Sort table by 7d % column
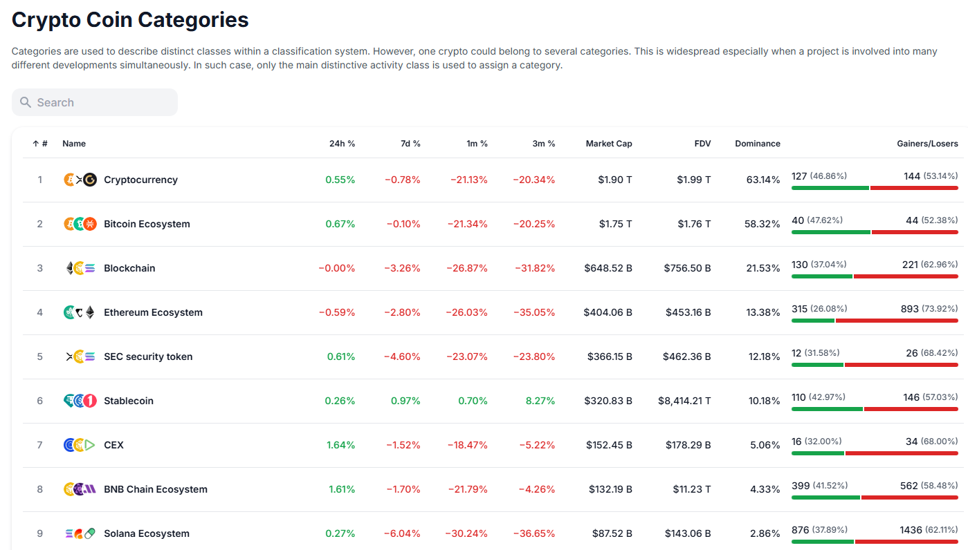Screen dimensions: 968x550 (410, 144)
